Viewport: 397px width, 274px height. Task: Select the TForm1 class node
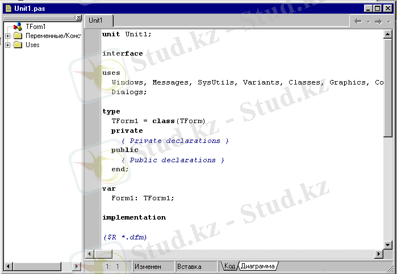click(x=35, y=27)
